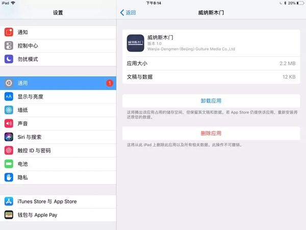Tap the 钱包 wallet icon
Image resolution: width=306 pixels, height=230 pixels.
click(x=9, y=215)
